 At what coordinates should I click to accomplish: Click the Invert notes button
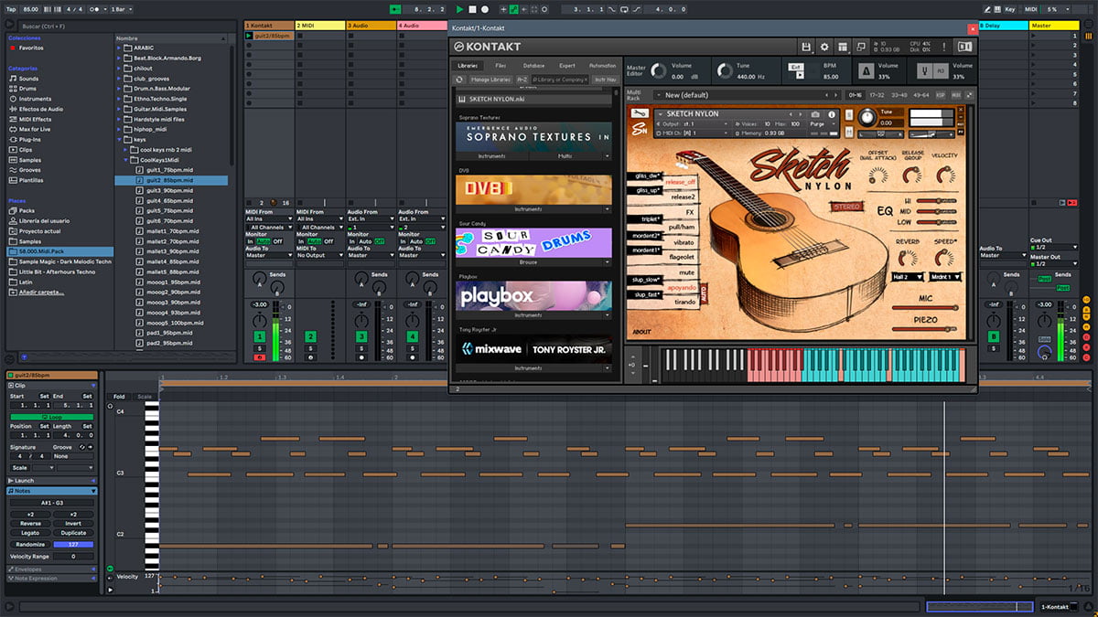(x=73, y=524)
